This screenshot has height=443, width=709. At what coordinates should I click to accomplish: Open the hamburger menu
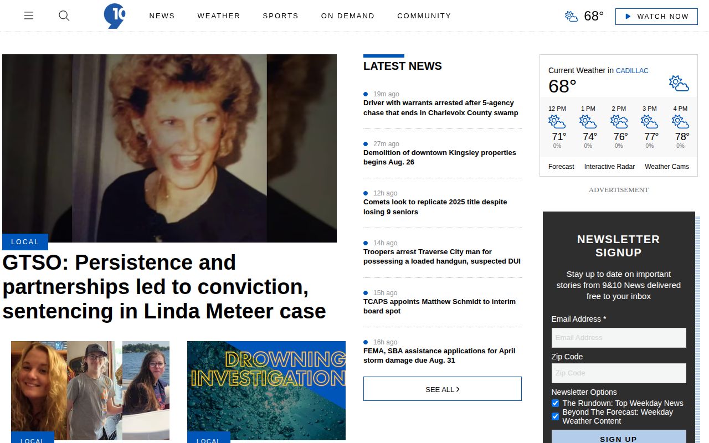tap(29, 16)
